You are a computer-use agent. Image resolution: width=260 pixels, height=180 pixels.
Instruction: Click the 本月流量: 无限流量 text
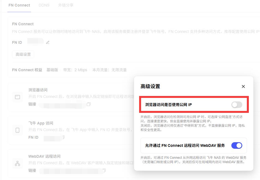pos(109,70)
